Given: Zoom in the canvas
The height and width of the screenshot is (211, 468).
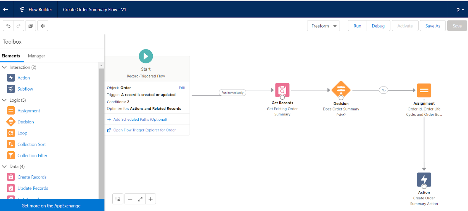Looking at the screenshot, I should click(151, 199).
